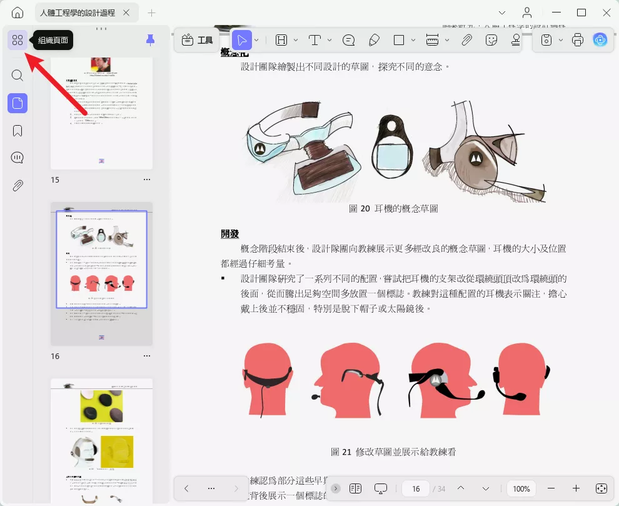
Task: Click the print icon
Action: click(x=578, y=40)
